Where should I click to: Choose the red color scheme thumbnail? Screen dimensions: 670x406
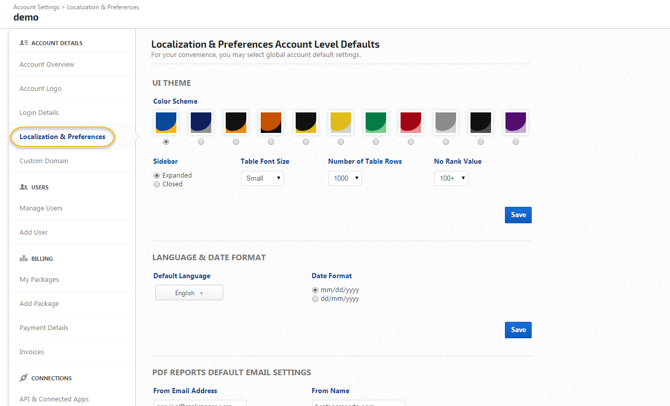(x=411, y=123)
